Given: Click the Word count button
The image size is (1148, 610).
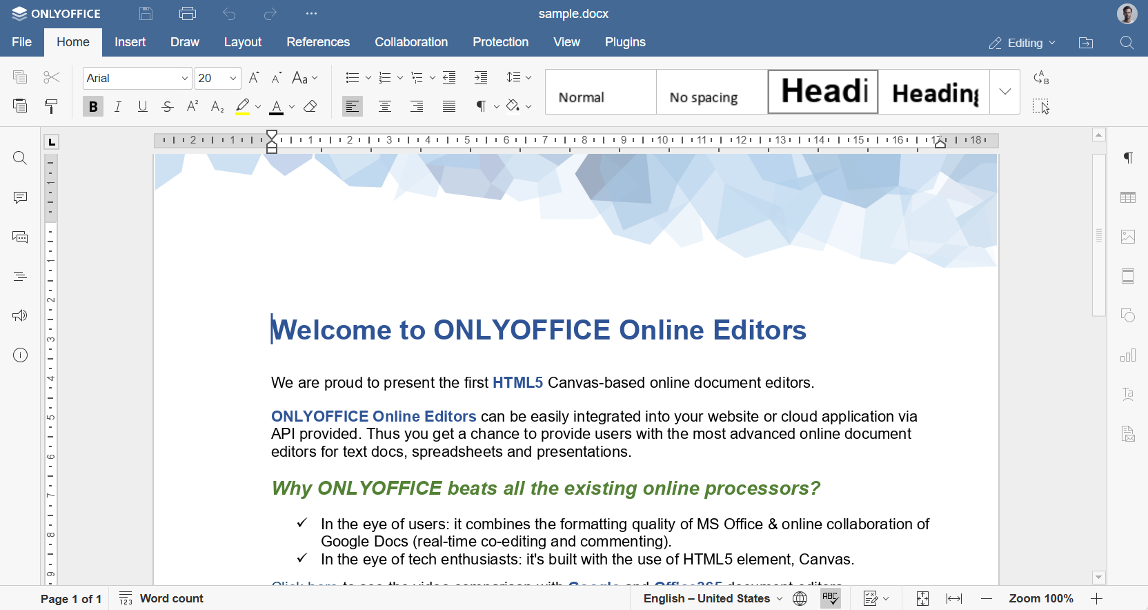Looking at the screenshot, I should click(161, 598).
